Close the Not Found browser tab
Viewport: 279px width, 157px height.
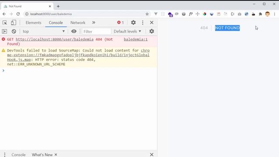click(50, 6)
